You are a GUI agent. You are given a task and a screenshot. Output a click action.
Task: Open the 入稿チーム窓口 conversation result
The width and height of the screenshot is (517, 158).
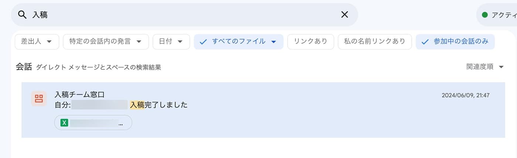click(263, 110)
